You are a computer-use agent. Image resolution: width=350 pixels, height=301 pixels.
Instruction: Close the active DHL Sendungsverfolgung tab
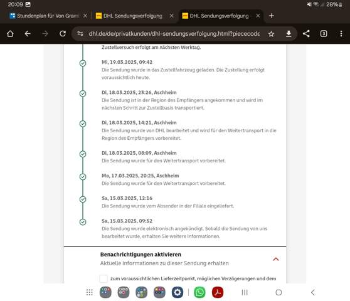(x=258, y=16)
